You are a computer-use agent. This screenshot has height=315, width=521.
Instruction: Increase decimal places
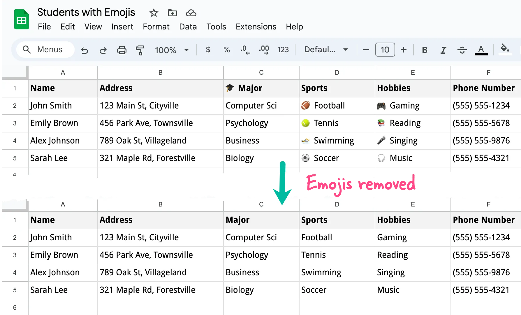[264, 50]
